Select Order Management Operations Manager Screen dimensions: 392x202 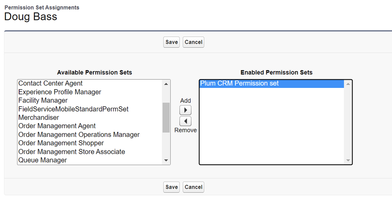[x=79, y=135]
